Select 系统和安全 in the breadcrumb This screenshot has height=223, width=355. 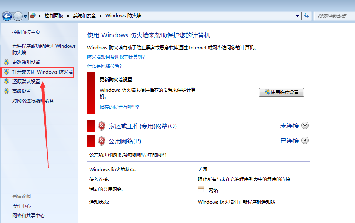coord(84,16)
